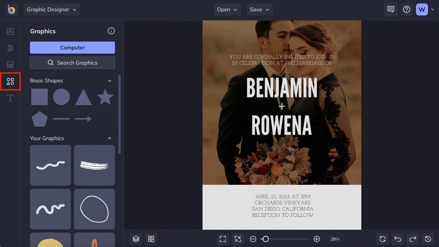The width and height of the screenshot is (439, 247).
Task: Click the redo arrow icon
Action: 412,239
